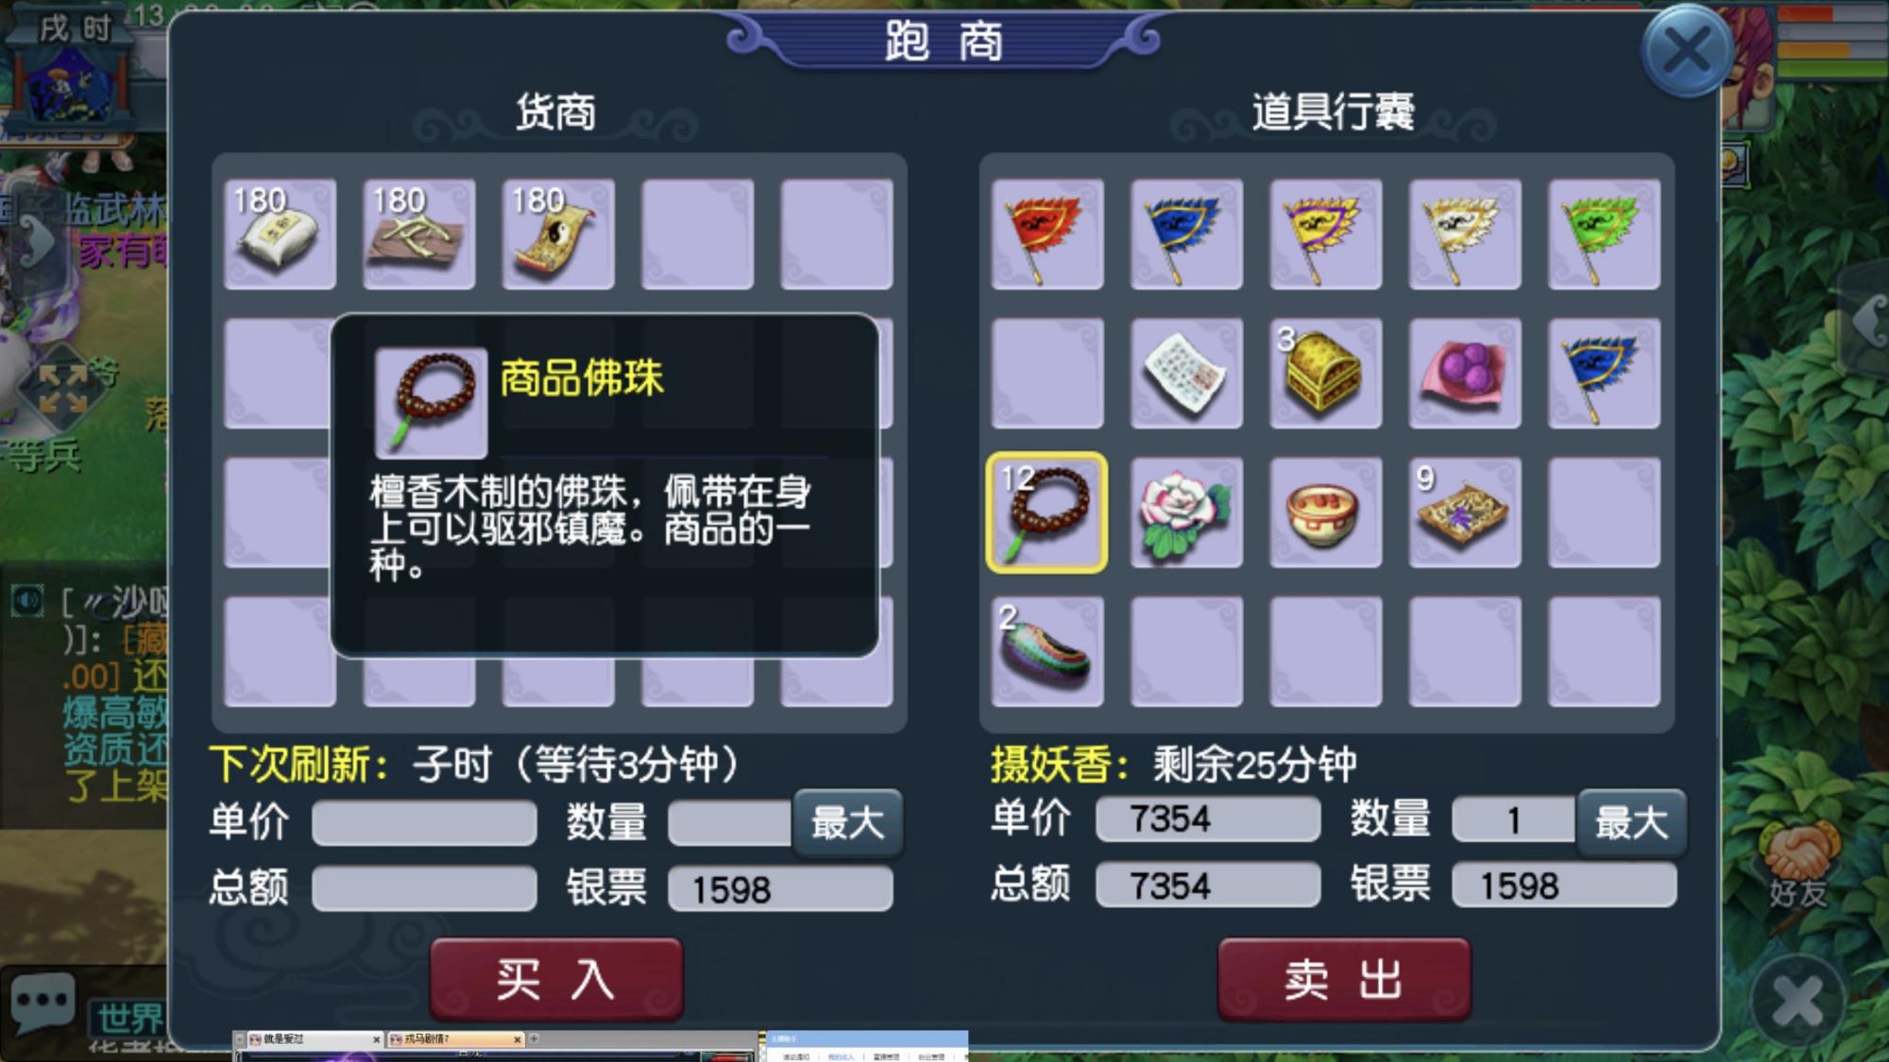Select the yin-yang scroll goods item

[x=558, y=233]
